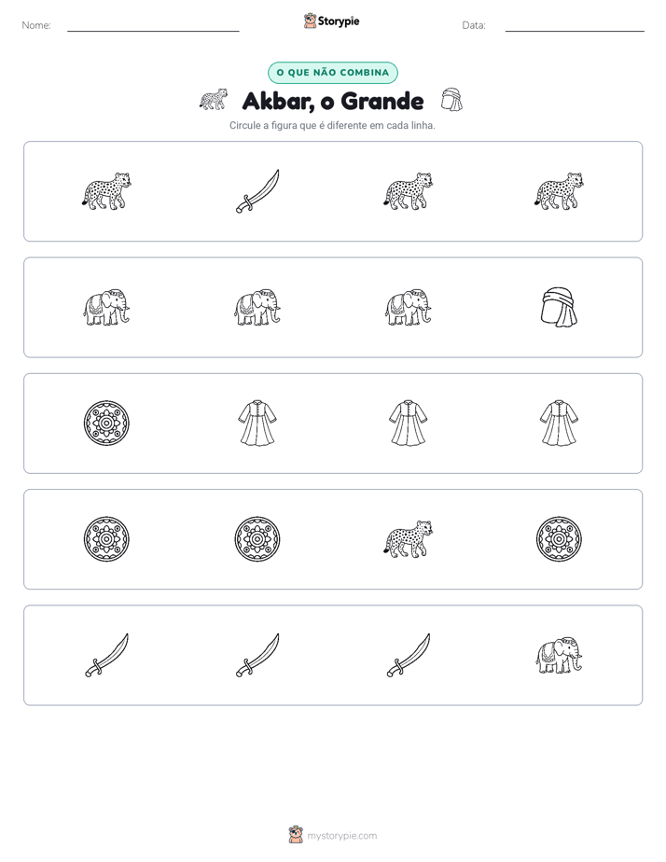Circle the cheetah among the shields
This screenshot has height=862, width=666.
coord(409,539)
